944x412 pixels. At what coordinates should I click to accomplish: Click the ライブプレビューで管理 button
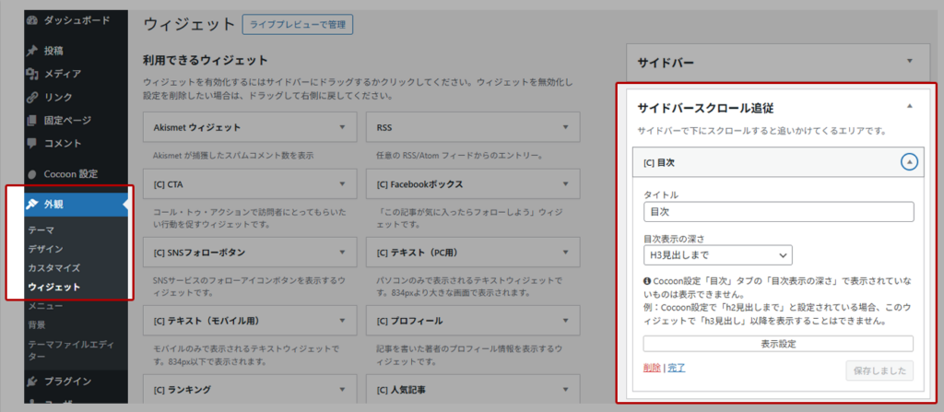pyautogui.click(x=297, y=23)
